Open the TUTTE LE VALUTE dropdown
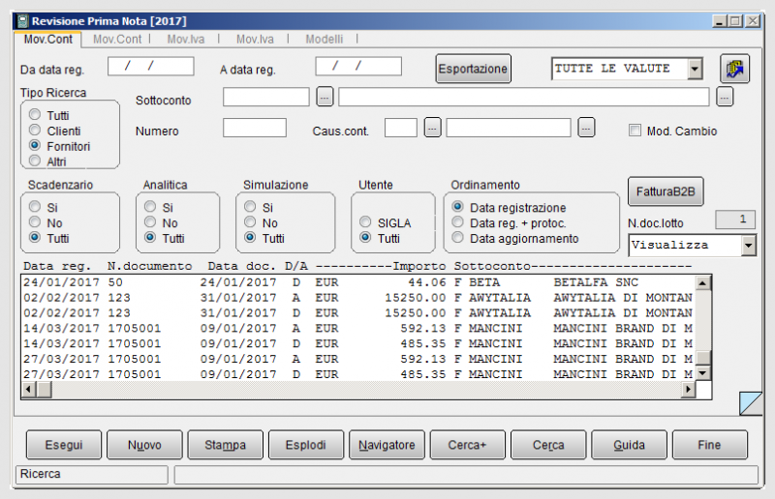This screenshot has height=499, width=775. pyautogui.click(x=695, y=69)
